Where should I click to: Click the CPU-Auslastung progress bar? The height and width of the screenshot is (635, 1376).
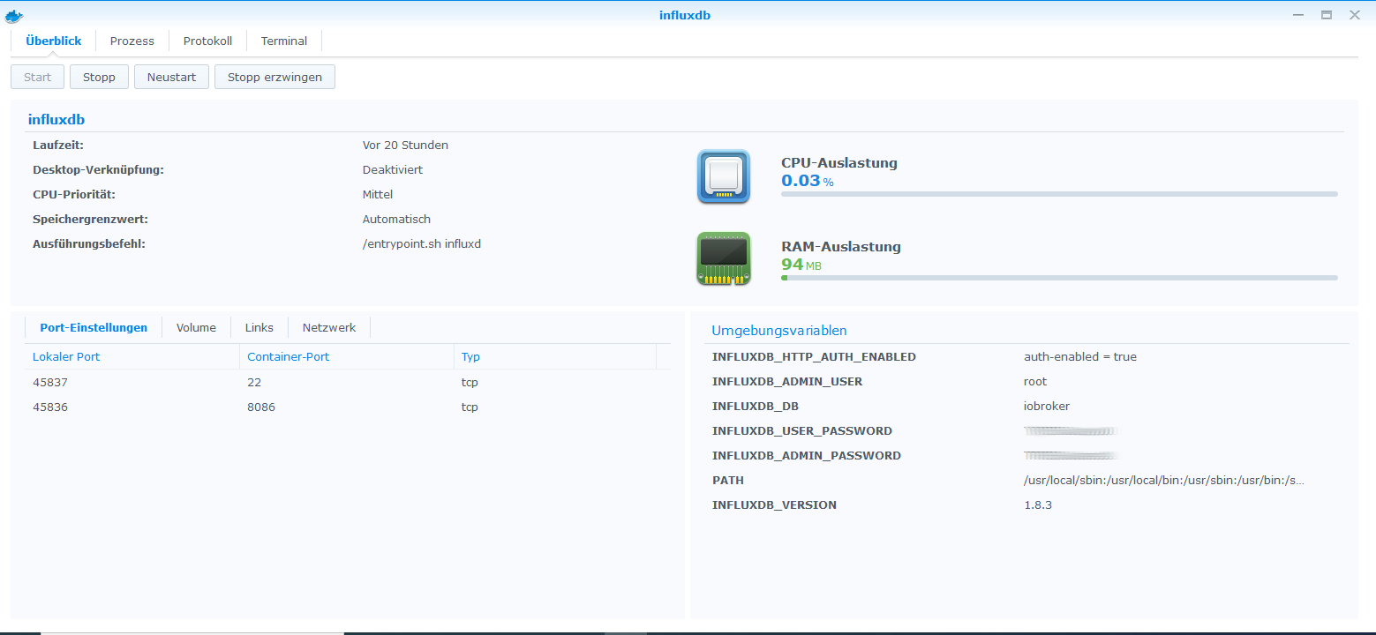[x=1059, y=194]
